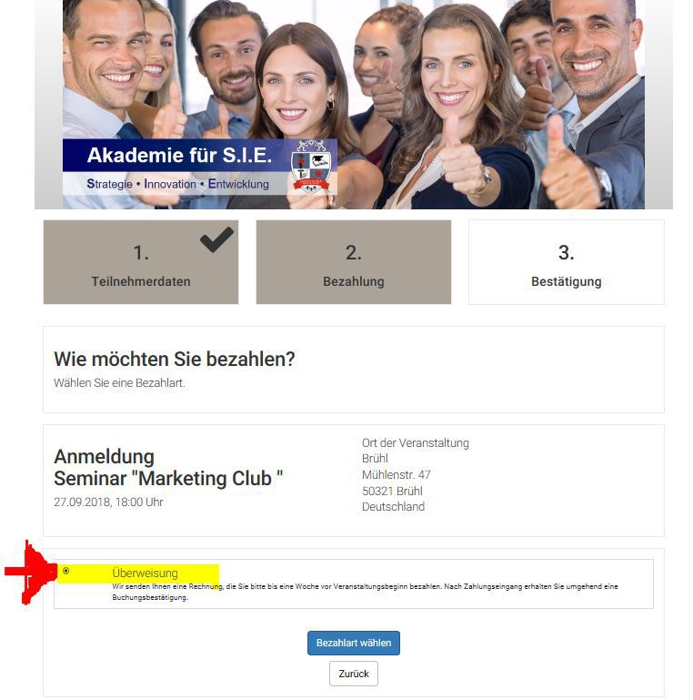Click the Strategie Innovation Entwicklung tagline
The height and width of the screenshot is (700, 693).
coord(177,184)
